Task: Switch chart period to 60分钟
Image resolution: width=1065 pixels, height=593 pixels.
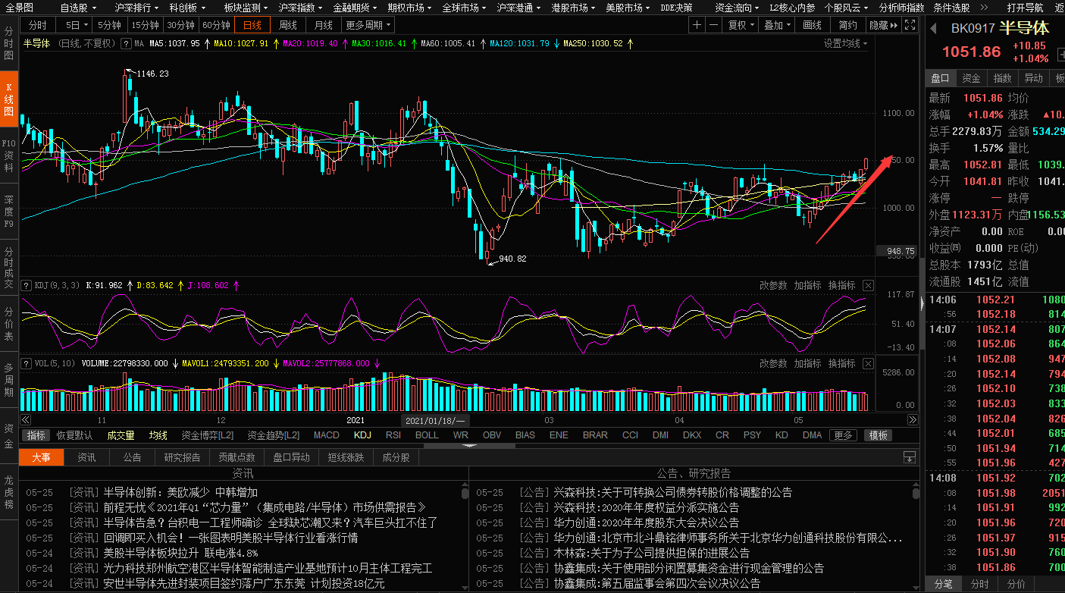Action: (216, 25)
